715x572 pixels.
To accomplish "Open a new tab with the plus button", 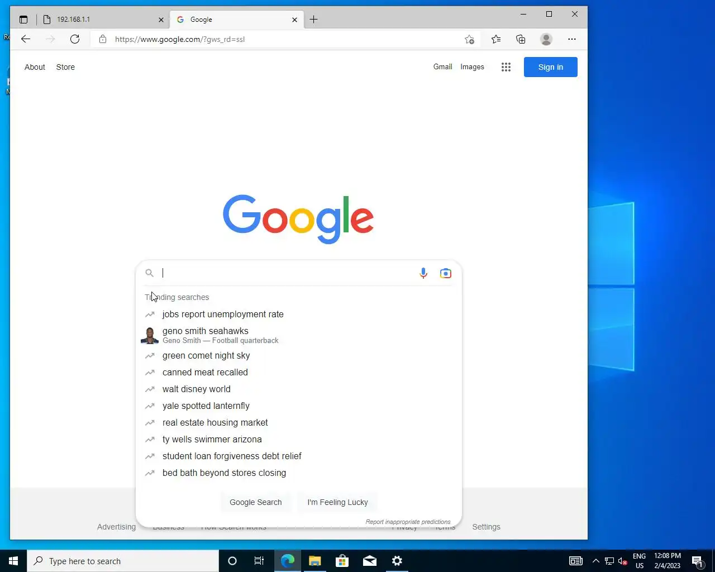I will click(314, 20).
